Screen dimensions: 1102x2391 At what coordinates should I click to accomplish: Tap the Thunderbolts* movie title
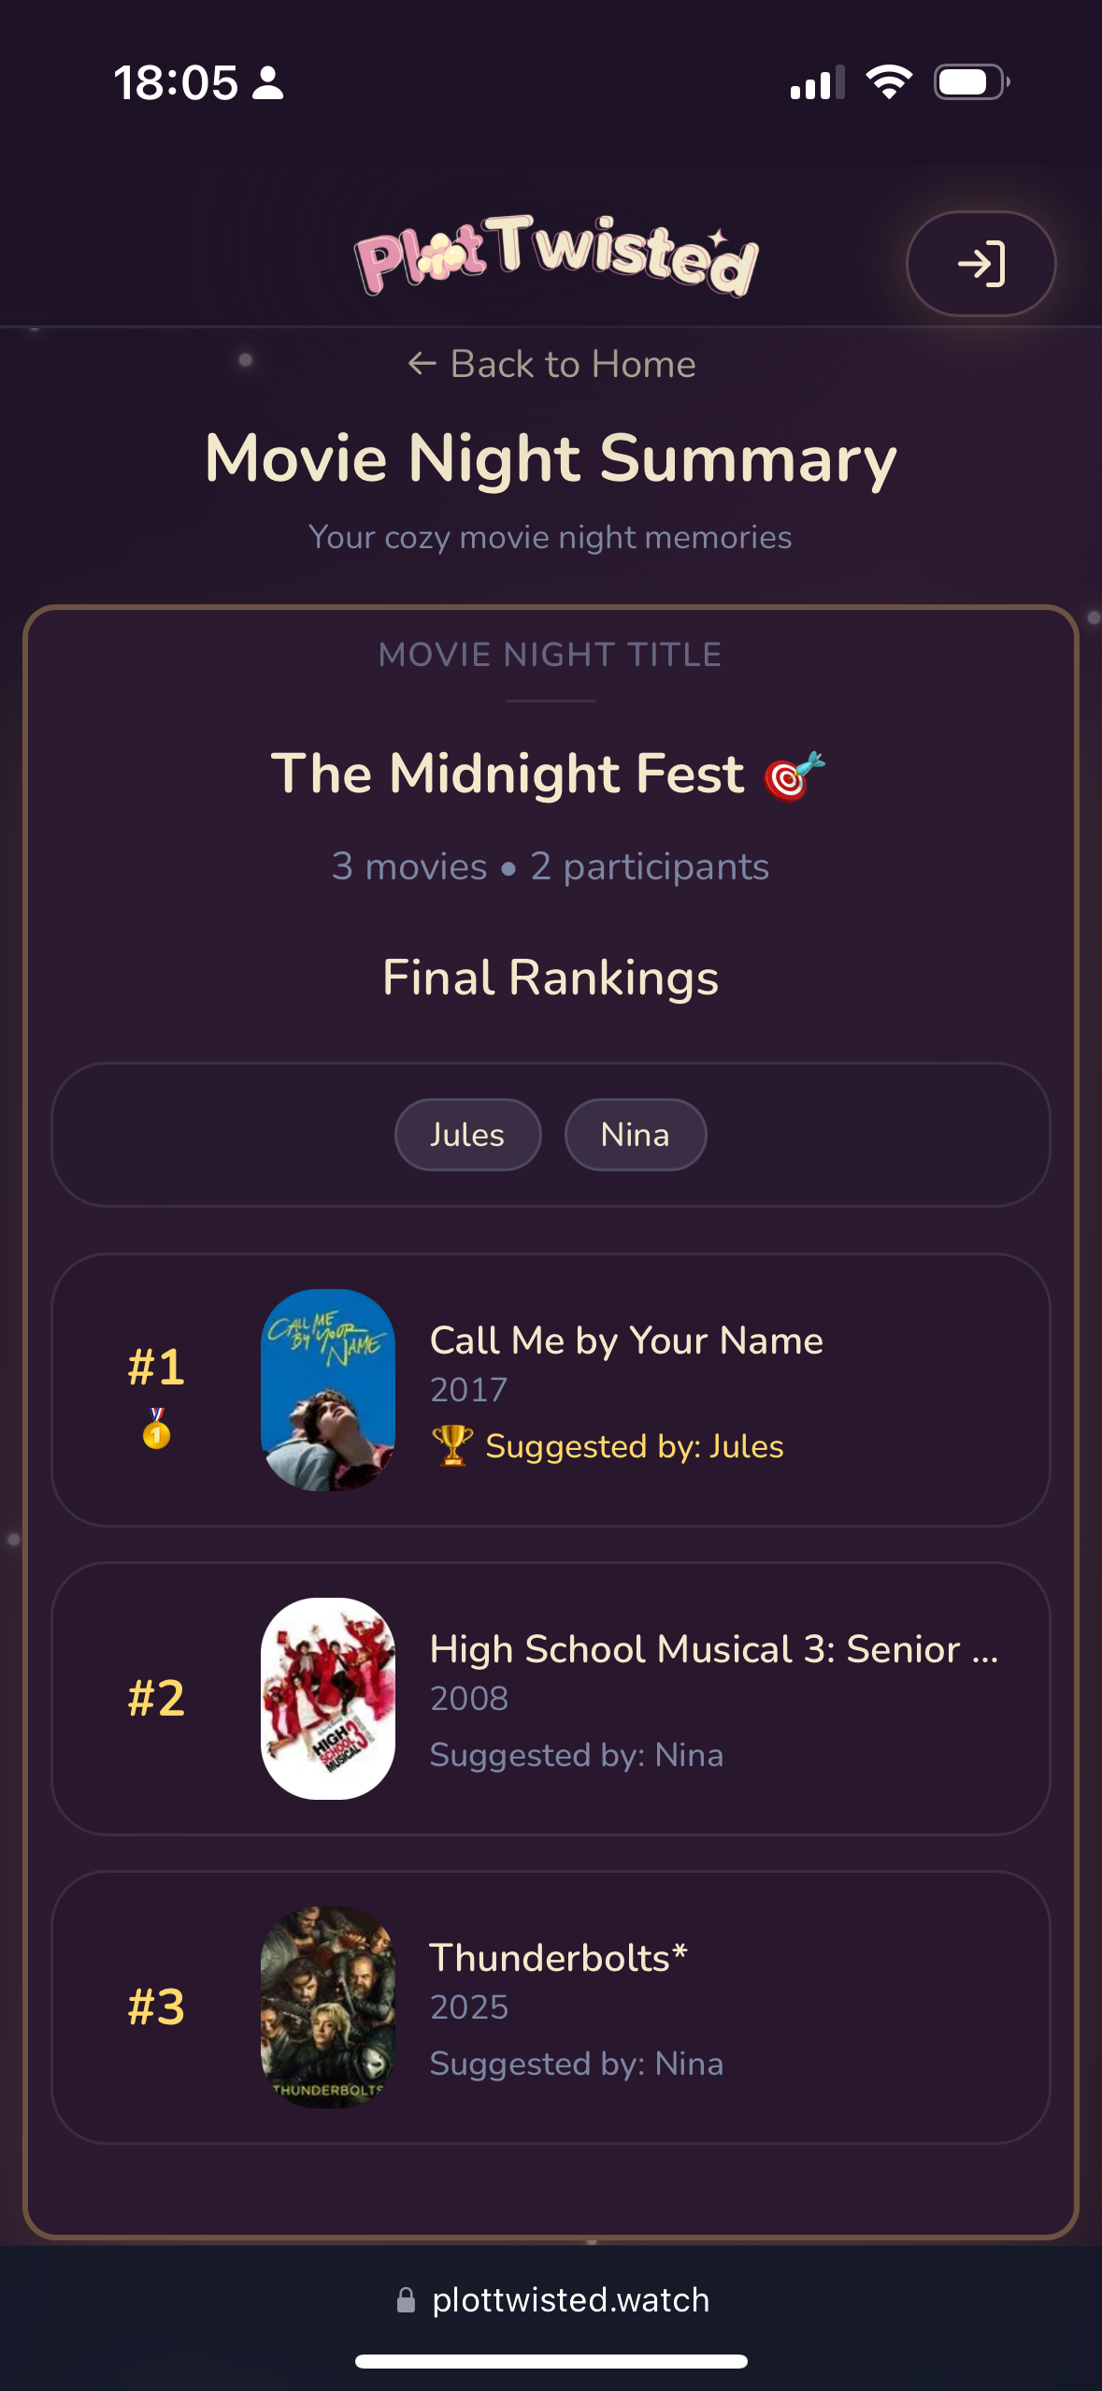(558, 1958)
